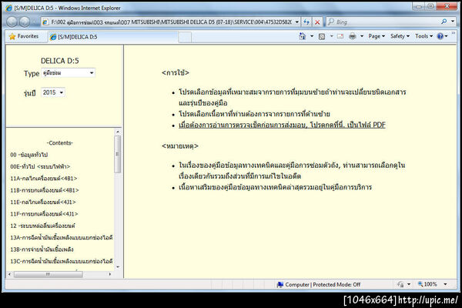
Task: Click the contents scroll down arrow
Action: 118,266
